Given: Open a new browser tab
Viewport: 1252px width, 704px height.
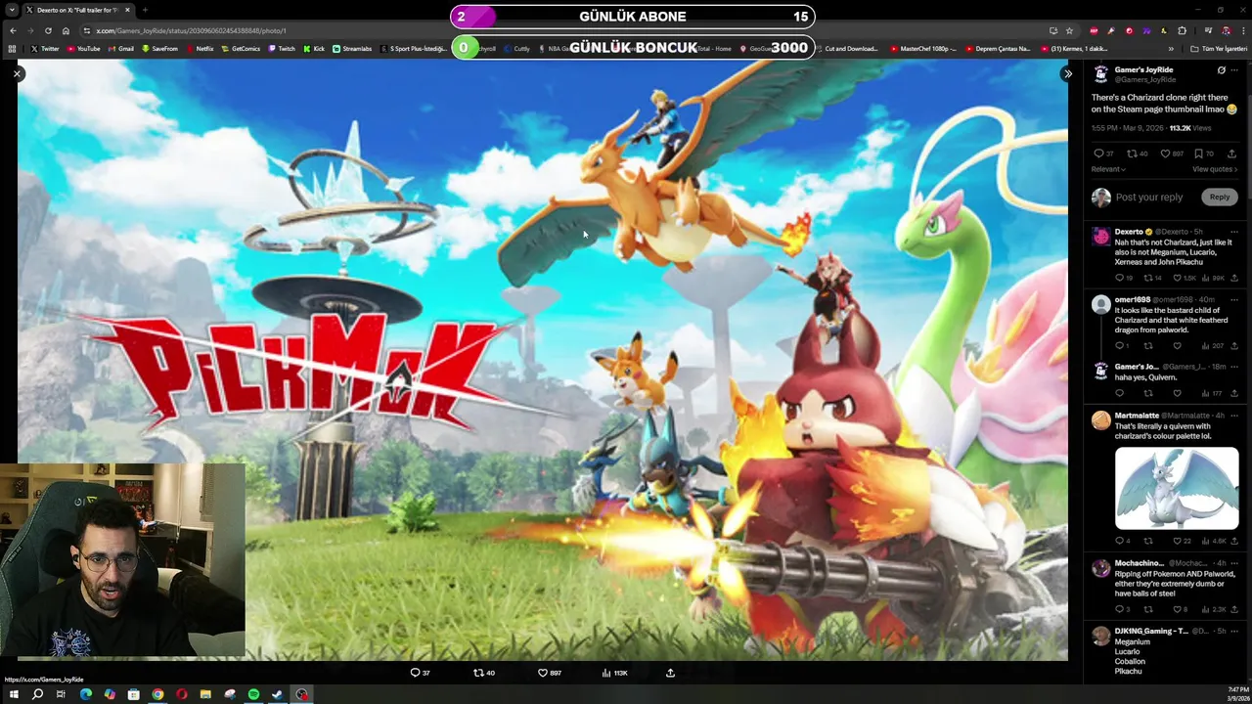Looking at the screenshot, I should 145,10.
